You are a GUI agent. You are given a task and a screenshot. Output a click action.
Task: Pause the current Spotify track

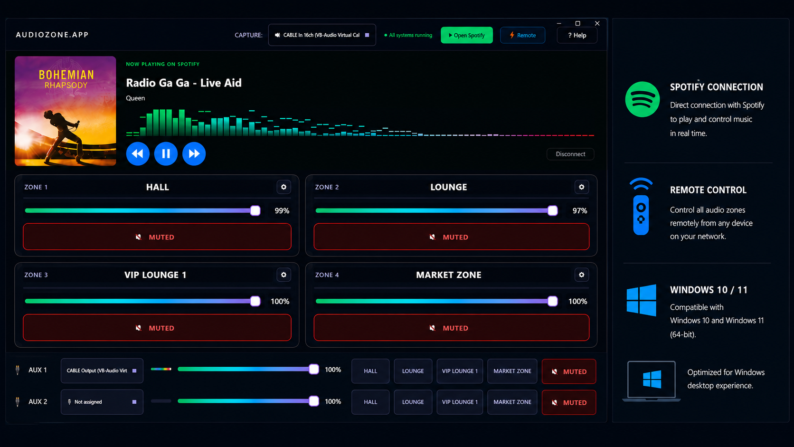[166, 153]
